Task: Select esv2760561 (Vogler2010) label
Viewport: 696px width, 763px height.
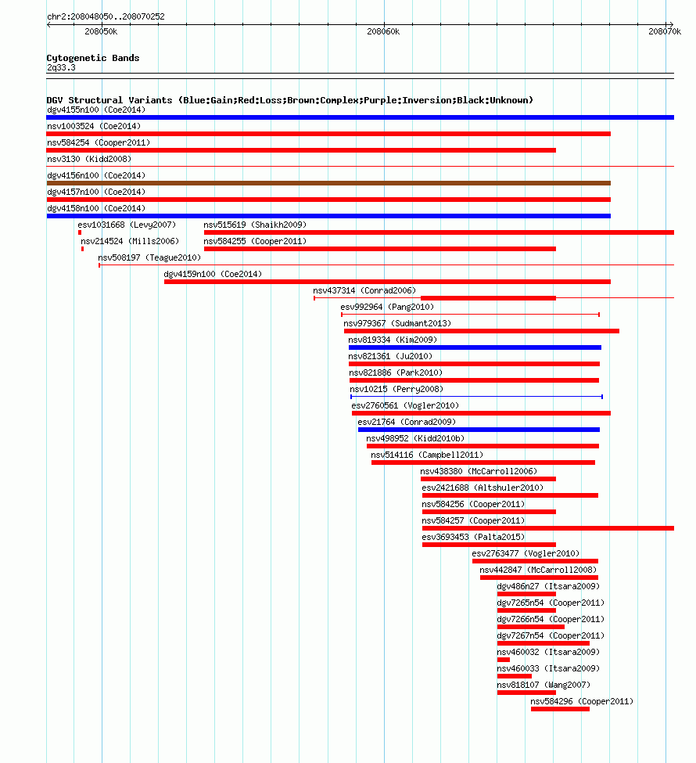Action: [405, 406]
